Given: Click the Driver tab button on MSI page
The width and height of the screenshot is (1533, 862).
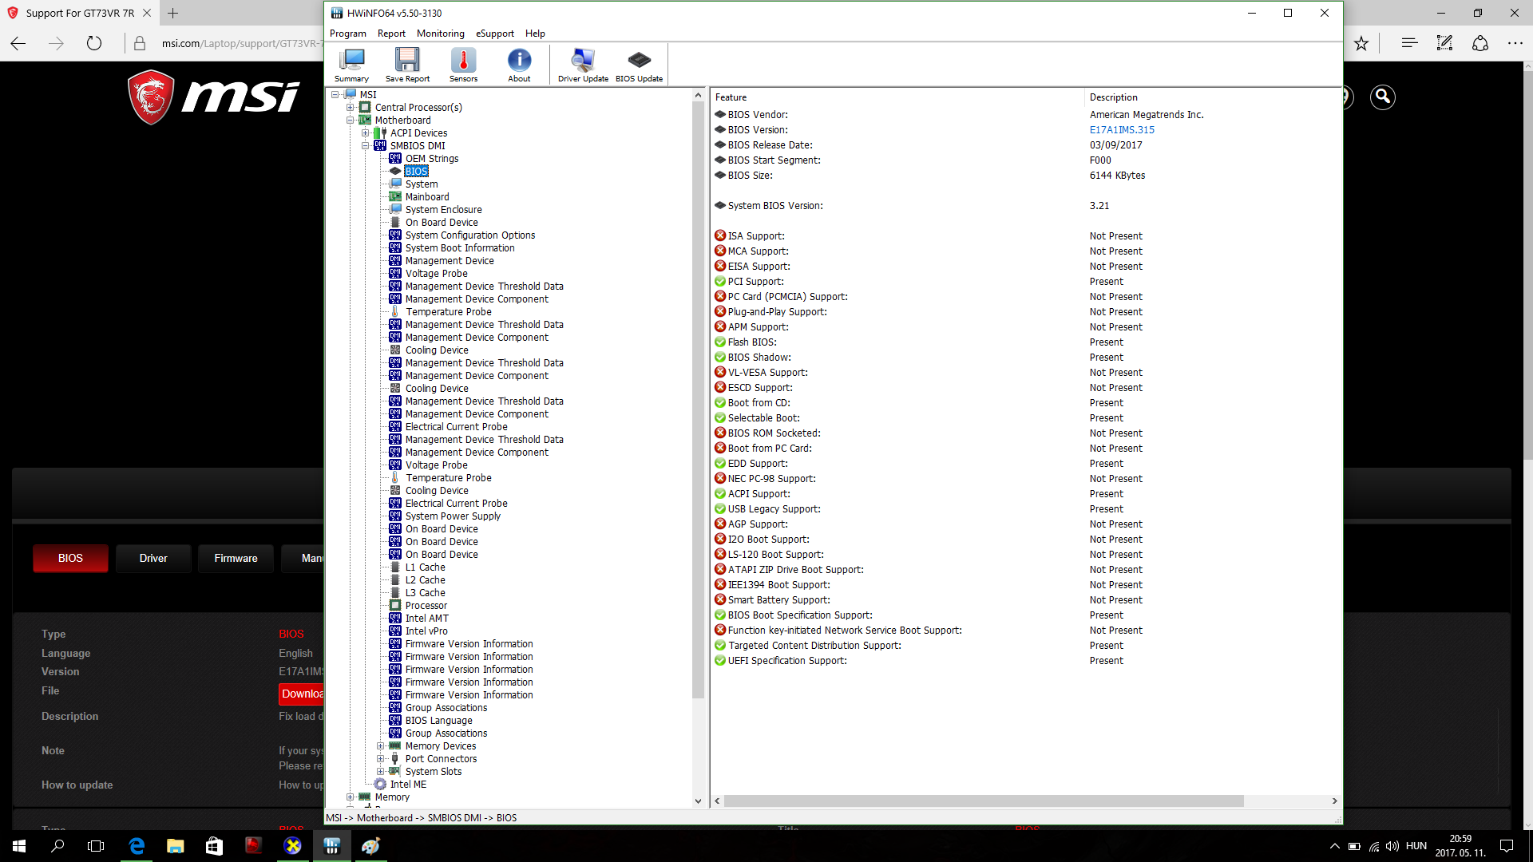Looking at the screenshot, I should click(153, 558).
